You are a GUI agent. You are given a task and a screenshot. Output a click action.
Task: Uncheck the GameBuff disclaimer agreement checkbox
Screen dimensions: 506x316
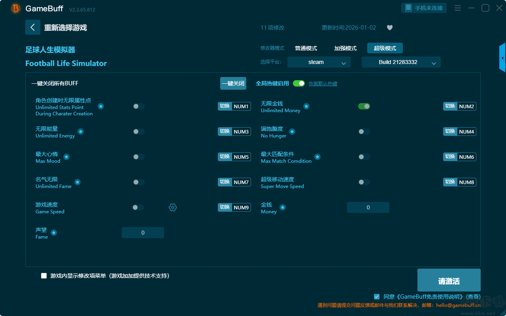[x=377, y=296]
